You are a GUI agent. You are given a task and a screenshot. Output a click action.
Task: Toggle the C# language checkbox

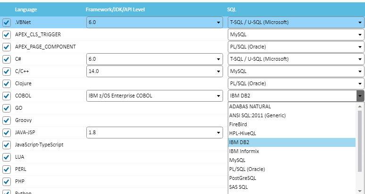click(6, 59)
